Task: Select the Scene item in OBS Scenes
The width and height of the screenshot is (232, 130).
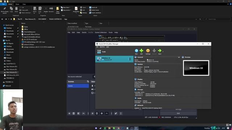Action: (x=78, y=86)
